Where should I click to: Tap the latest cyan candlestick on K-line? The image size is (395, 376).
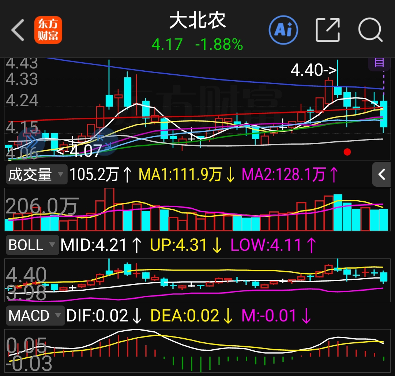pos(384,114)
